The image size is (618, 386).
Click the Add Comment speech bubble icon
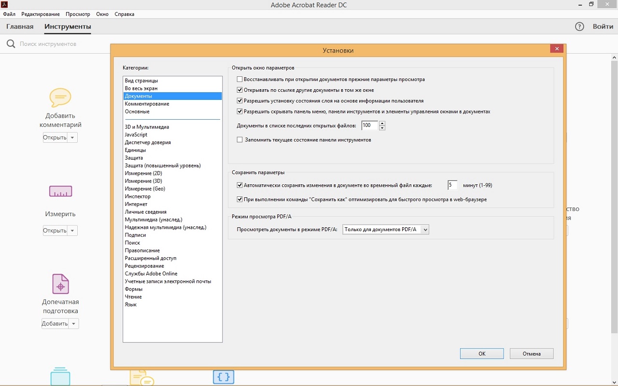pyautogui.click(x=60, y=98)
